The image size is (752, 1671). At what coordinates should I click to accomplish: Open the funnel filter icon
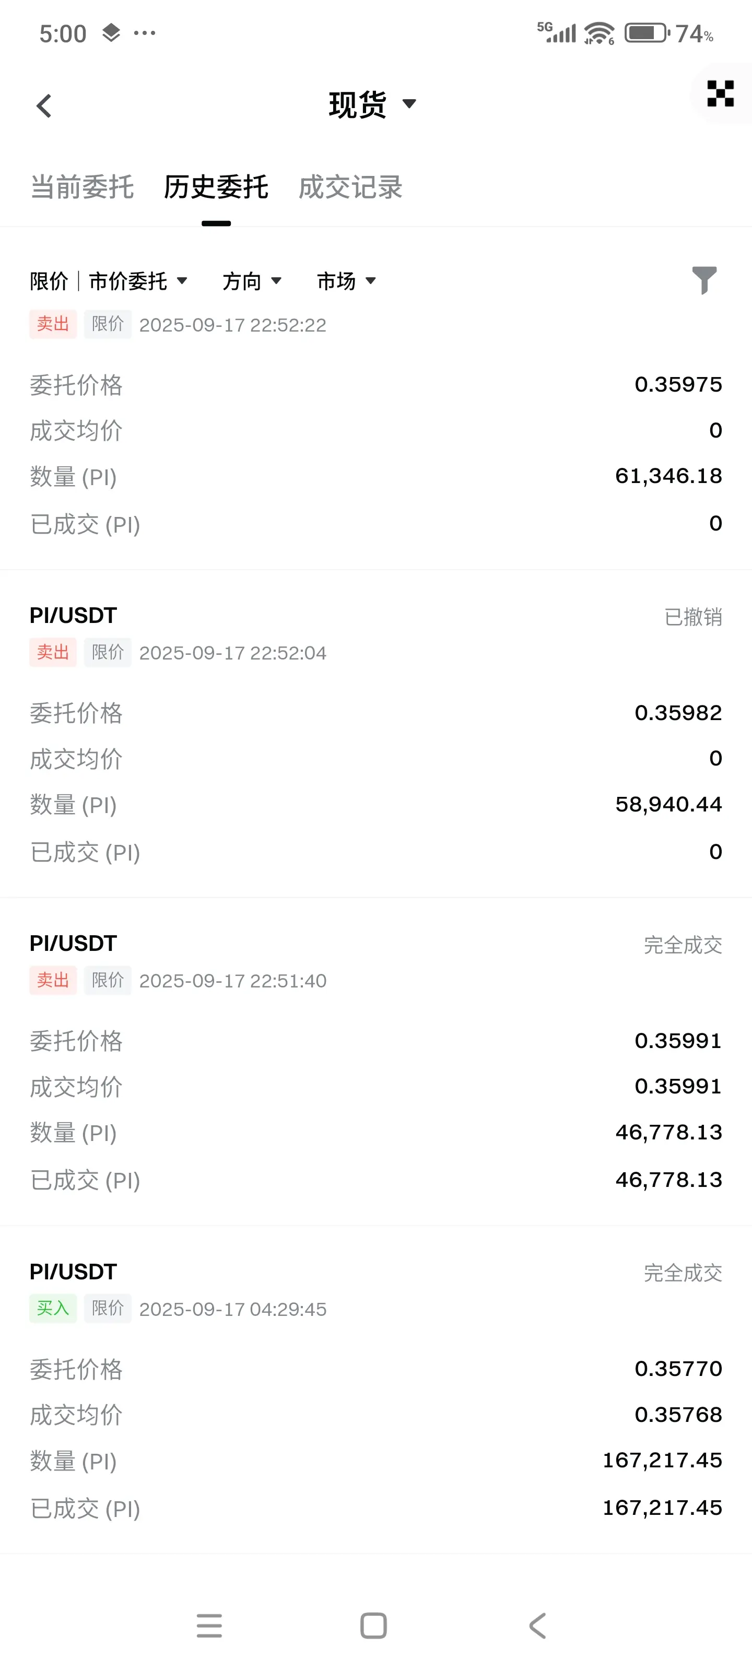(x=704, y=280)
